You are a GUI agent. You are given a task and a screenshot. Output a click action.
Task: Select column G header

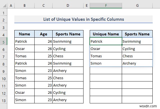137,6
